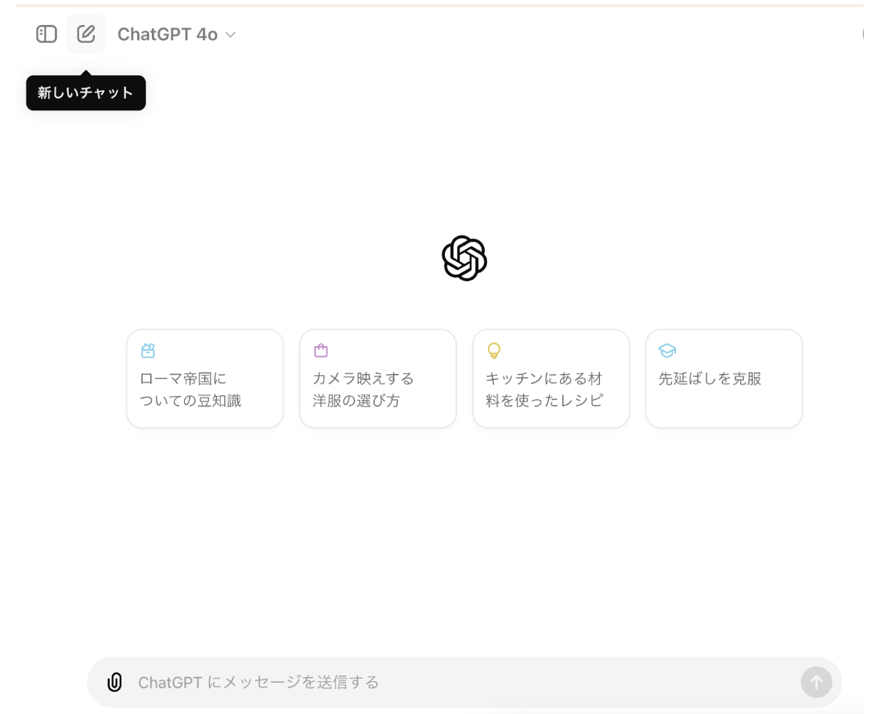The height and width of the screenshot is (714, 874).
Task: Click the 新しいチャット tooltip label
Action: pos(85,92)
